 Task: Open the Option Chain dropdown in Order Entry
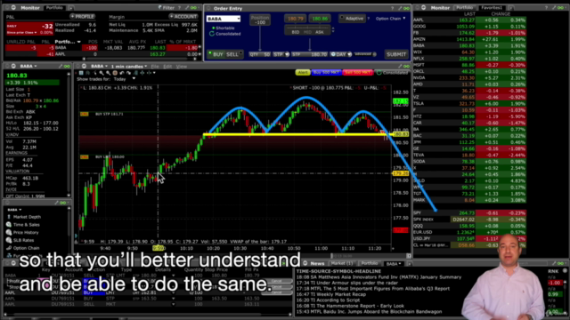pyautogui.click(x=391, y=19)
